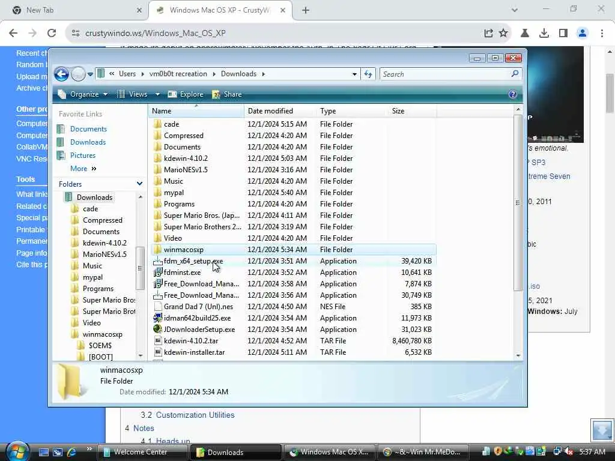The image size is (615, 461).
Task: Click the muted volume tray icon
Action: click(569, 451)
